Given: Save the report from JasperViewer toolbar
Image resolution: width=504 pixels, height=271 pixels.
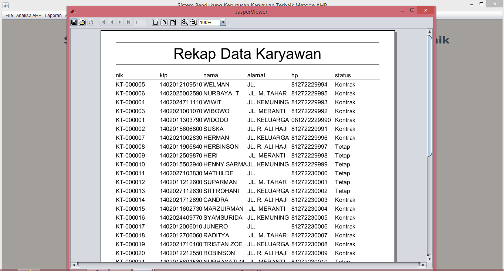Looking at the screenshot, I should click(x=74, y=22).
